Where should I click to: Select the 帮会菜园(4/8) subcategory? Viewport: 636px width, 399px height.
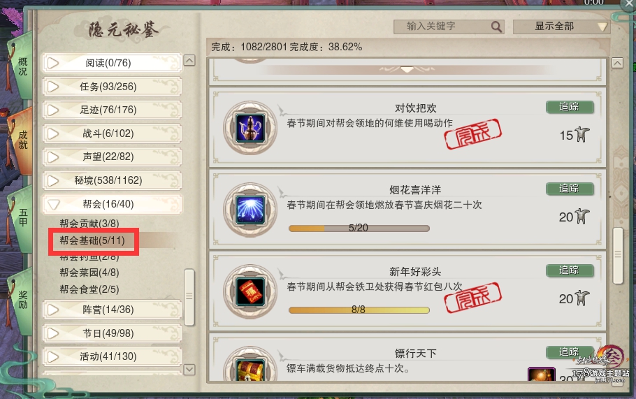point(89,273)
